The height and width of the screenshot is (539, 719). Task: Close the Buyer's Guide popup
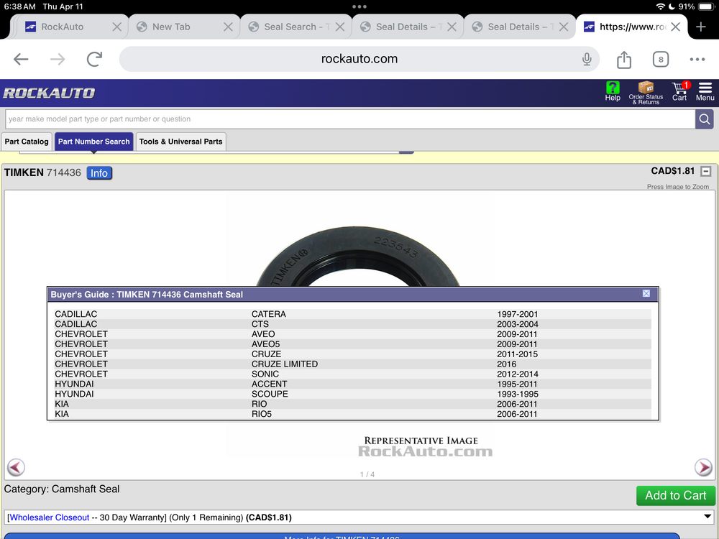tap(646, 293)
